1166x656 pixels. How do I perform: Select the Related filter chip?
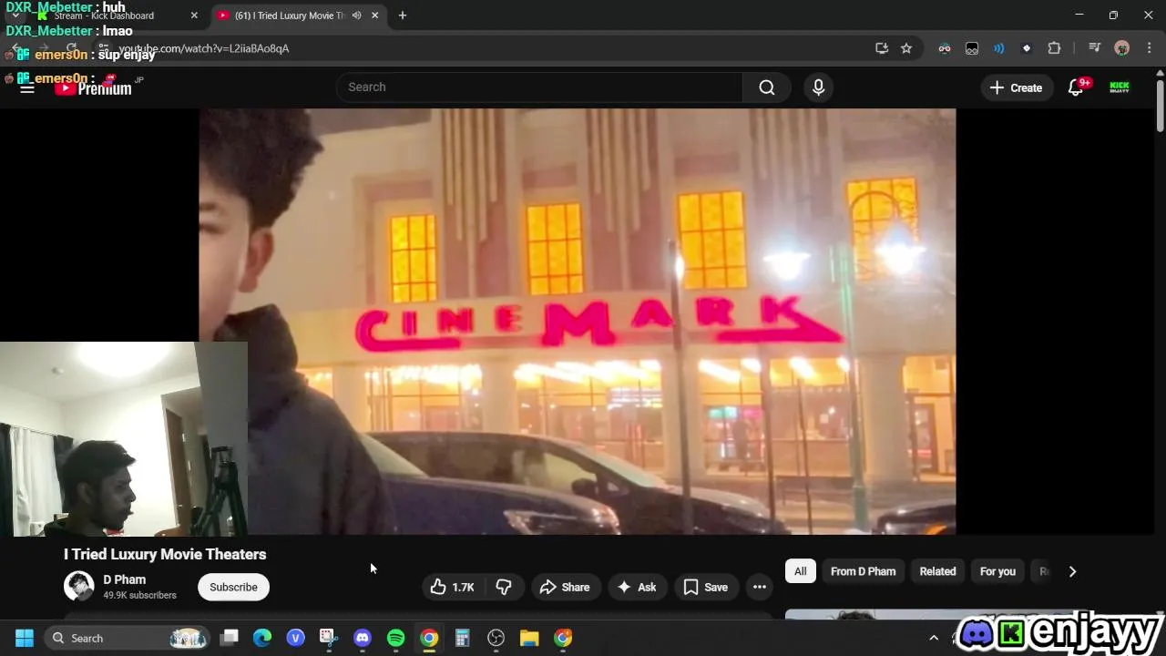(937, 571)
